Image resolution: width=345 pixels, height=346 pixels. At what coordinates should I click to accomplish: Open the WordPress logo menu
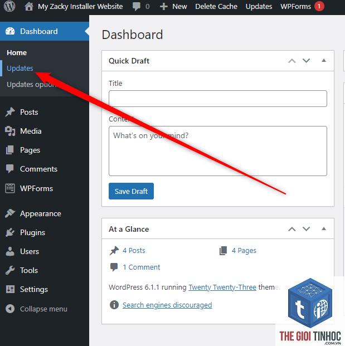(x=9, y=6)
